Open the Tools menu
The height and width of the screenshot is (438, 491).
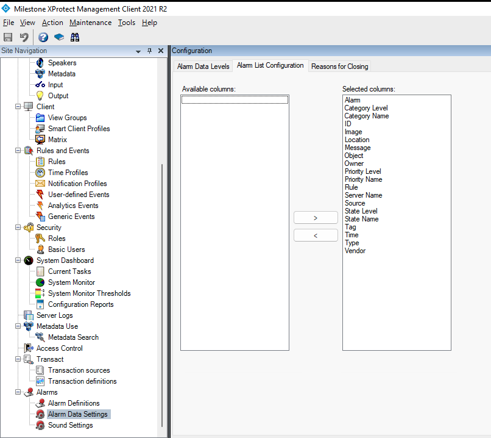point(127,23)
